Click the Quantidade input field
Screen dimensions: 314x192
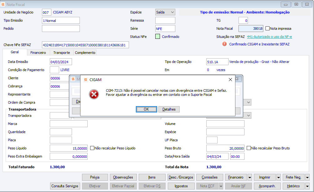click(61, 132)
